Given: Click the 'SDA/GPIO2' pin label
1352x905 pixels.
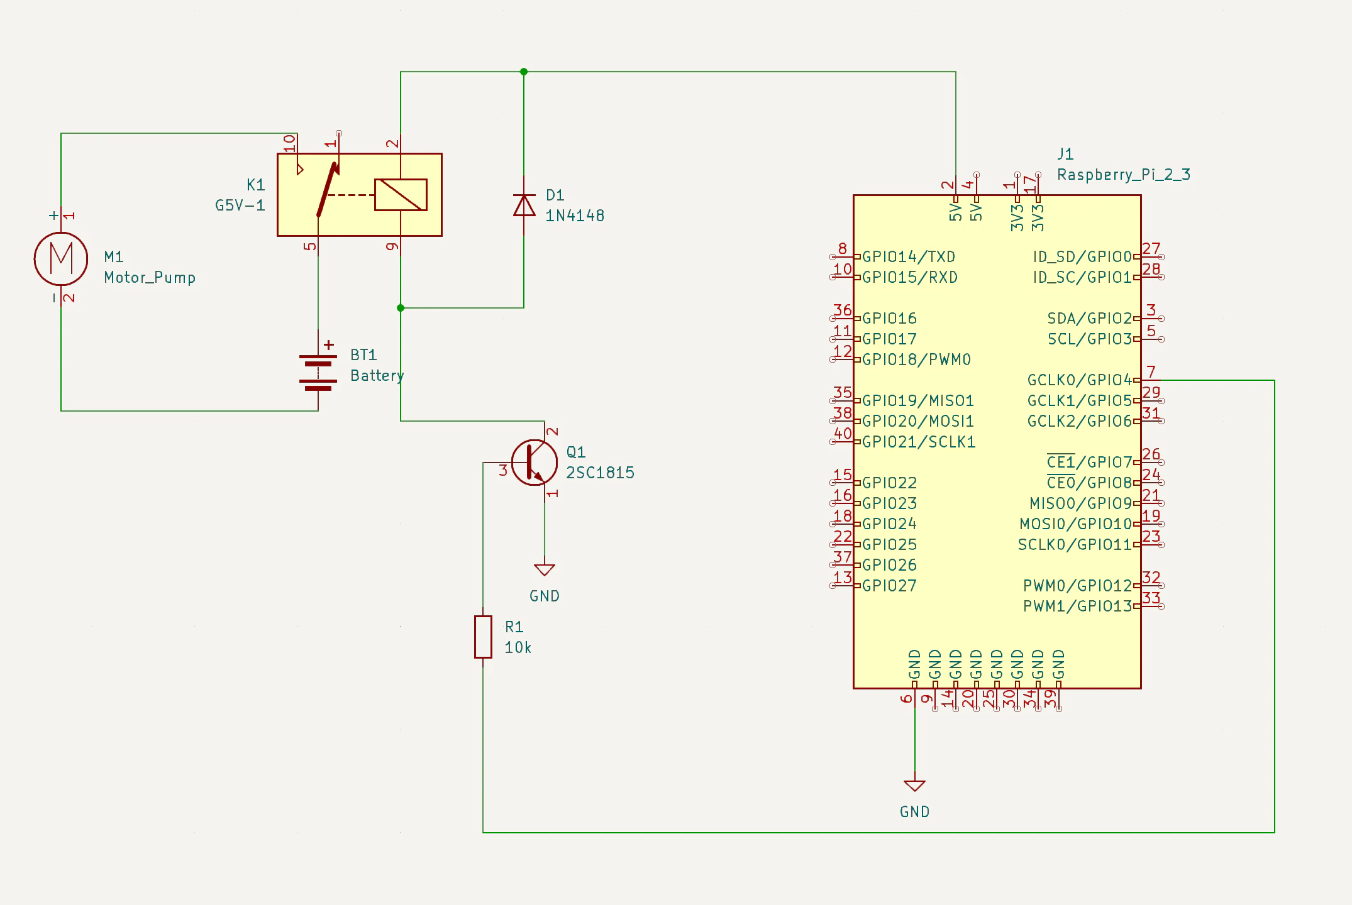Looking at the screenshot, I should point(1090,319).
